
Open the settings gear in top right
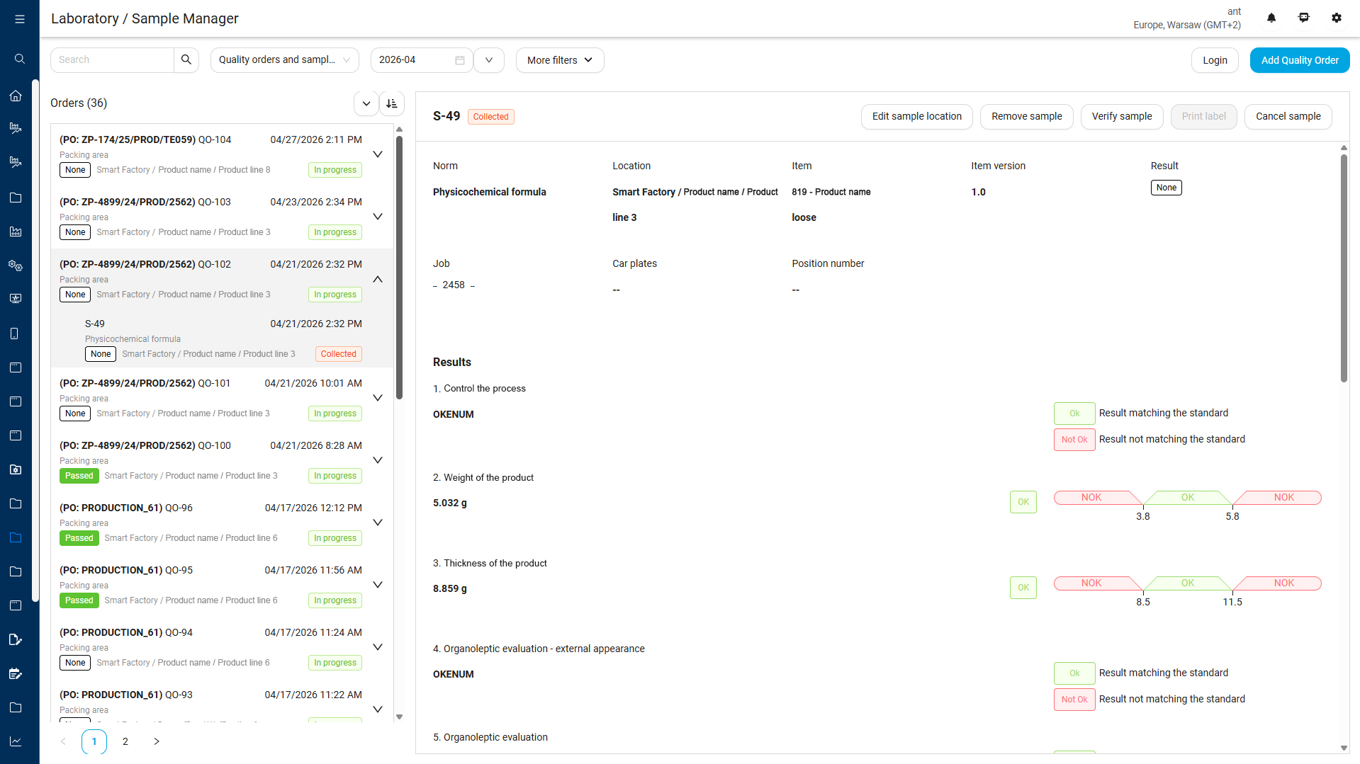coord(1337,18)
